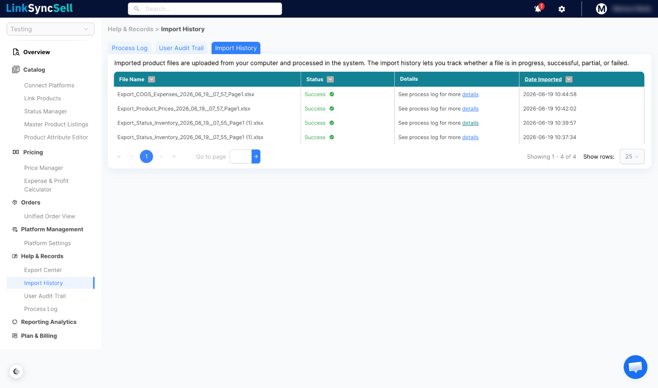This screenshot has width=658, height=388.
Task: Open the Testing workspace dropdown
Action: (50, 29)
